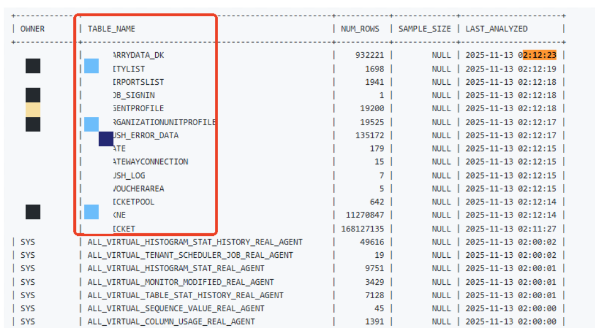Click the SAMPLE_SIZE column header
This screenshot has height=328, width=595.
click(x=425, y=29)
